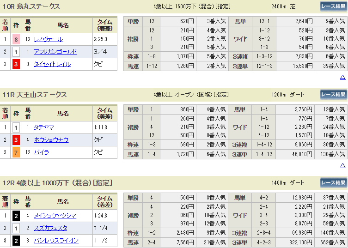Click back-to-top triangle below 11R table
Viewport: 348px width, 248px height.
pos(342,165)
